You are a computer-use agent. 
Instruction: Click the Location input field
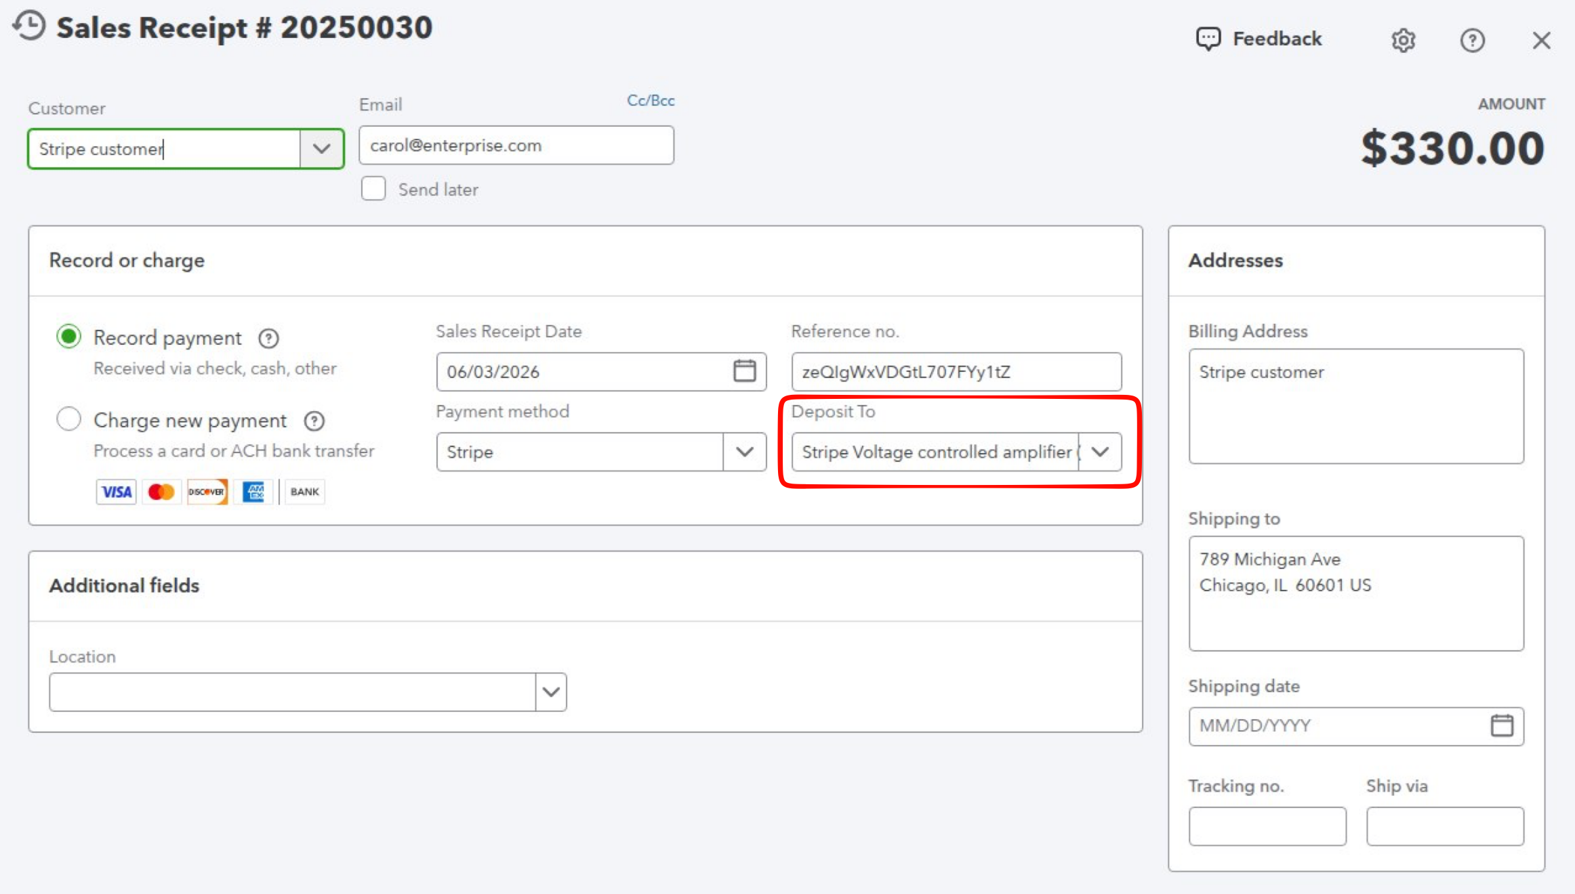[x=292, y=691]
